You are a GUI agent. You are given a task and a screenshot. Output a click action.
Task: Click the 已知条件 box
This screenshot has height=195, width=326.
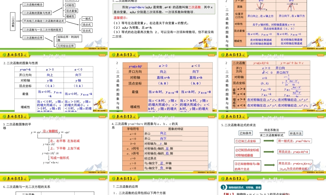click(x=246, y=133)
